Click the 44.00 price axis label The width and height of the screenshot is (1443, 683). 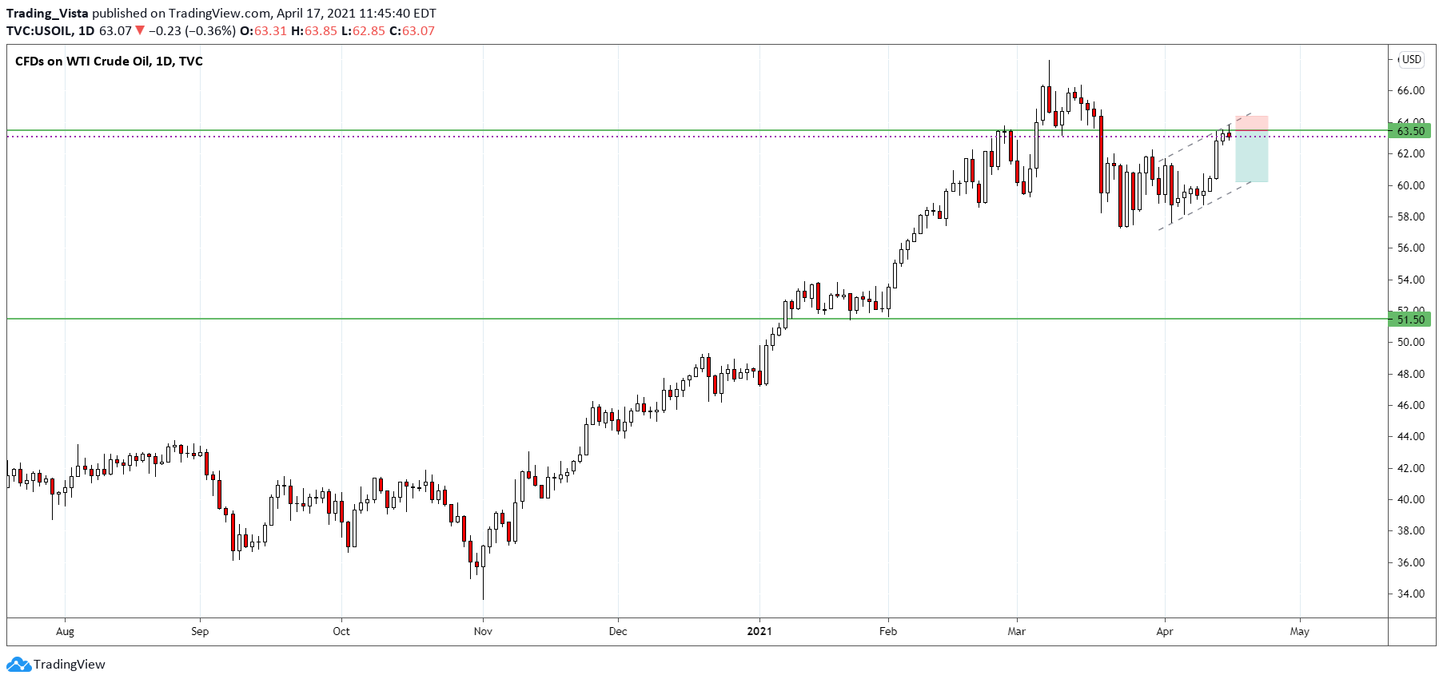point(1411,436)
